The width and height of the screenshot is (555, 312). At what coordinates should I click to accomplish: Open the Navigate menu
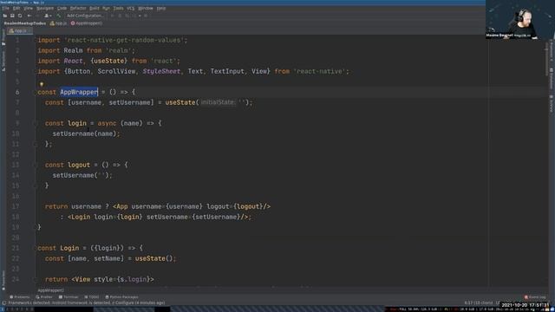click(45, 8)
